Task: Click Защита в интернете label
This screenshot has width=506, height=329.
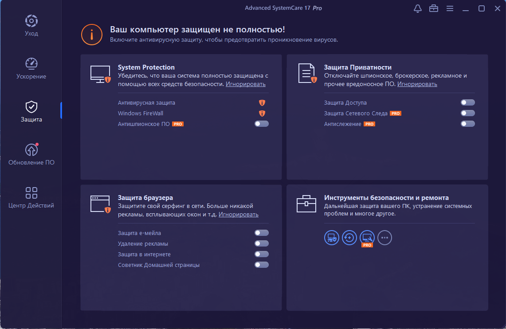Action: pyautogui.click(x=144, y=254)
